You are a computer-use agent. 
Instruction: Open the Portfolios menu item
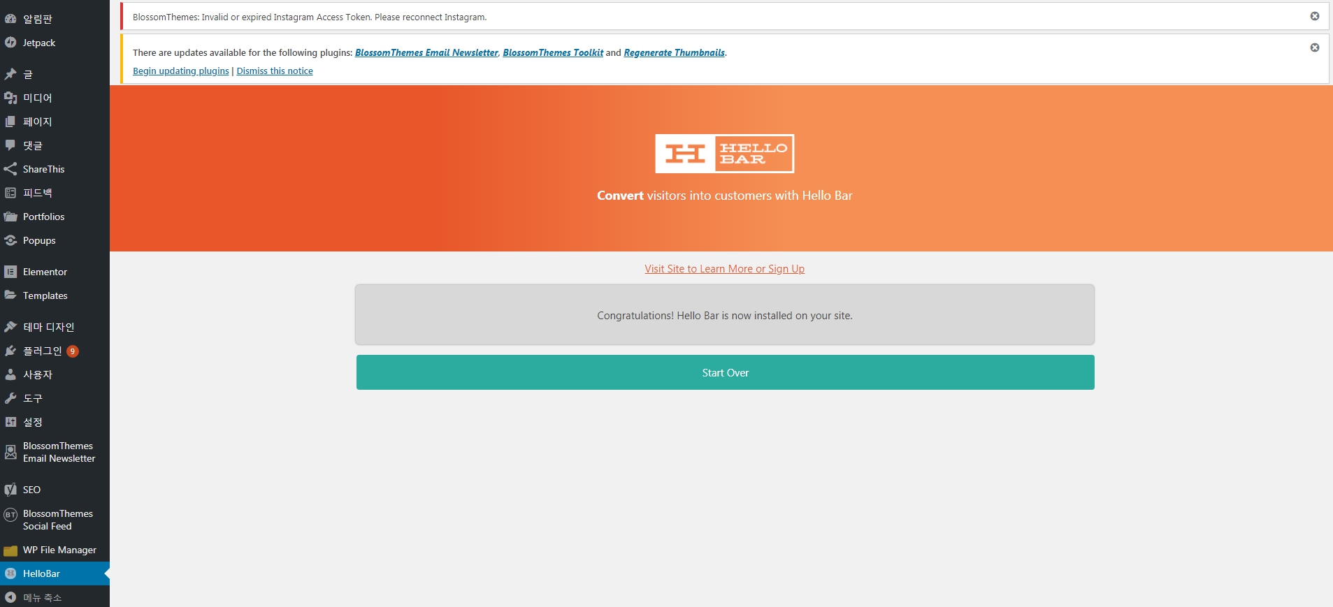click(x=55, y=217)
